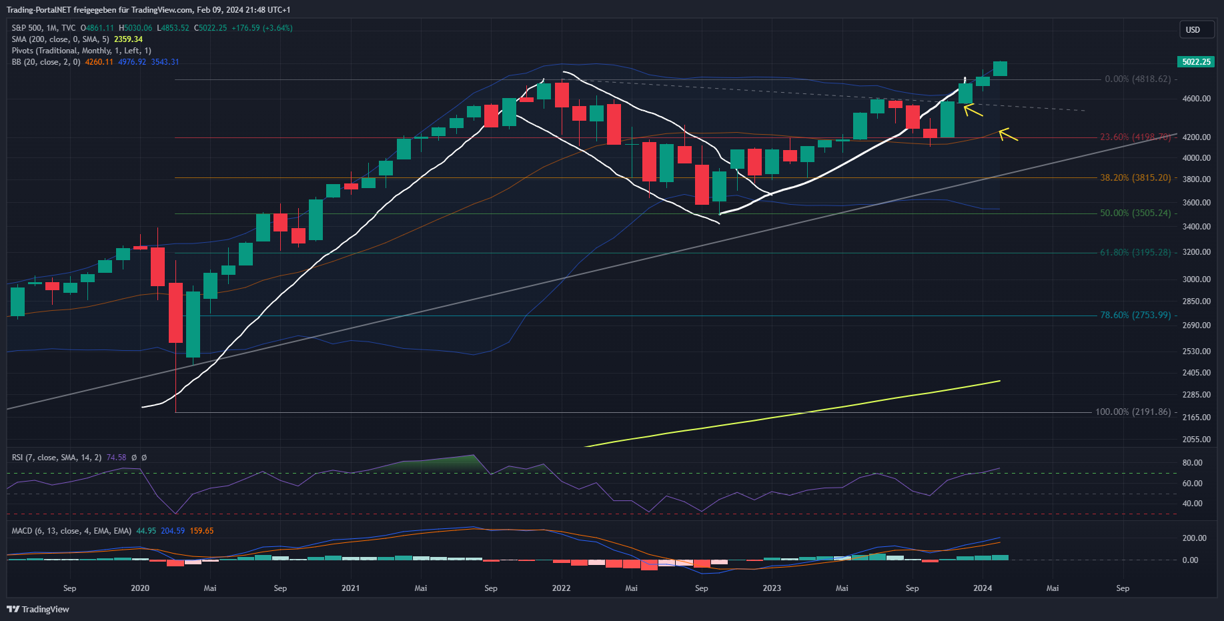This screenshot has width=1224, height=621.
Task: Select the 100.00% (2191.86) Fibonacci label
Action: [x=1133, y=412]
